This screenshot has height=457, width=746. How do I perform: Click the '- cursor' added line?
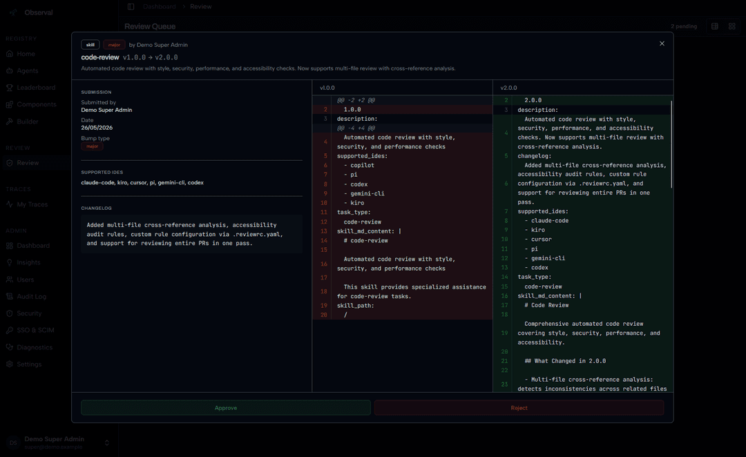coord(538,239)
